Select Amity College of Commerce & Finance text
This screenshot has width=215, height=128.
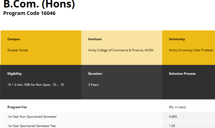121,50
